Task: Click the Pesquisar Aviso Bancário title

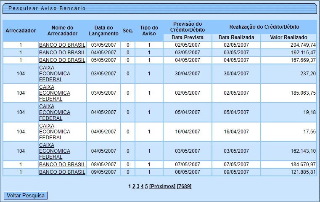Action: (x=47, y=8)
